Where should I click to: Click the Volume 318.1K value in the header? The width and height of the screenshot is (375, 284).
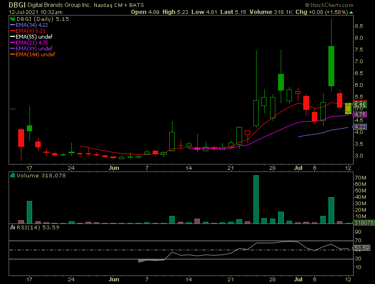271,12
